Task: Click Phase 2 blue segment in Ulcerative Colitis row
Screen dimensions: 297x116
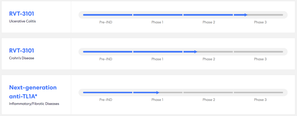Action: pyautogui.click(x=208, y=15)
